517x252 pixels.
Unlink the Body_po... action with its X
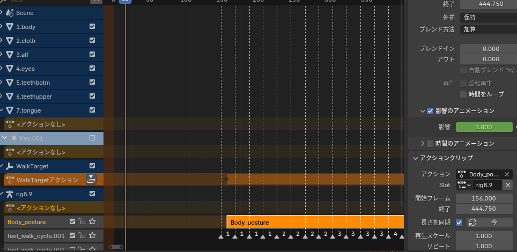tap(506, 174)
